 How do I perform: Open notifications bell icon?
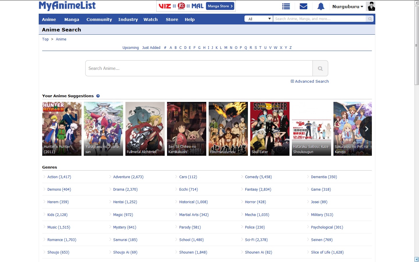(321, 6)
